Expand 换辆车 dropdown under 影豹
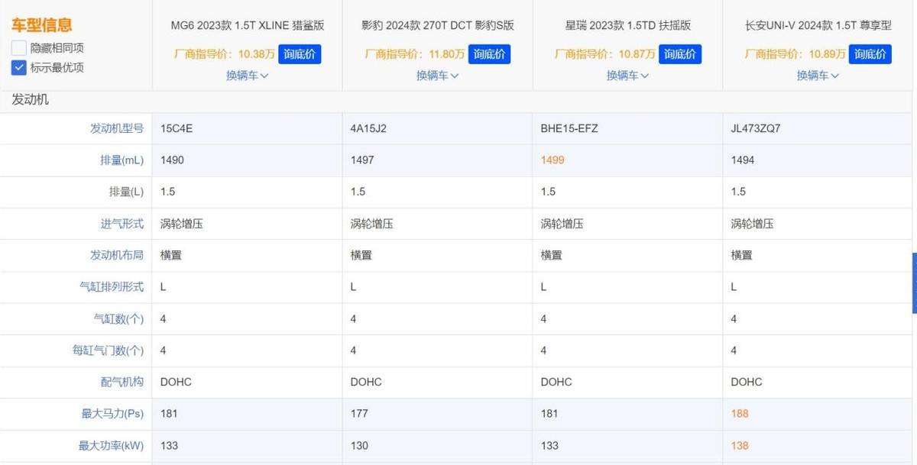This screenshot has width=917, height=465. pos(437,76)
